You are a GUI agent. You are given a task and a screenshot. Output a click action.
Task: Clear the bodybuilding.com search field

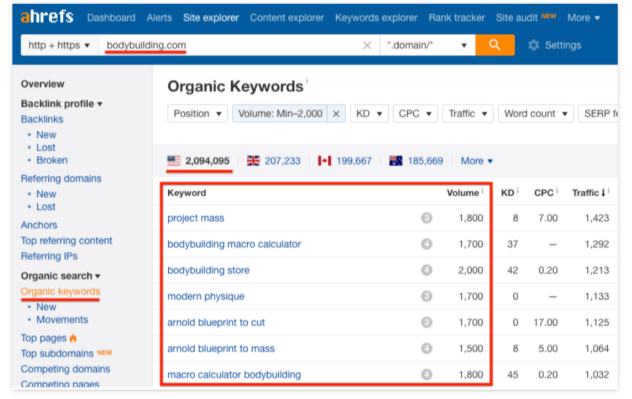[x=367, y=45]
